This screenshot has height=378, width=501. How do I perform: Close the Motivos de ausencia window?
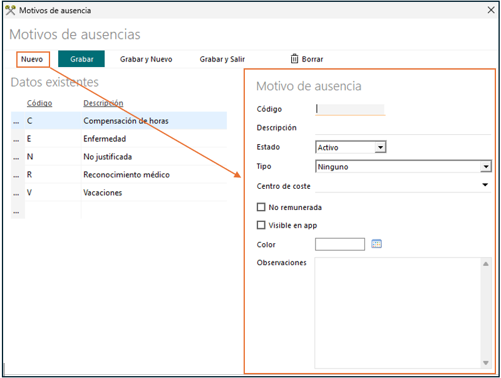[491, 10]
